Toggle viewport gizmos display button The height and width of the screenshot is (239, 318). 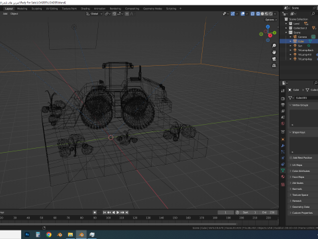click(233, 14)
